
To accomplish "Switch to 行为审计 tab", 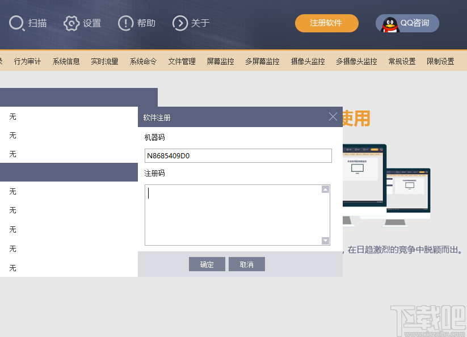I will (27, 61).
